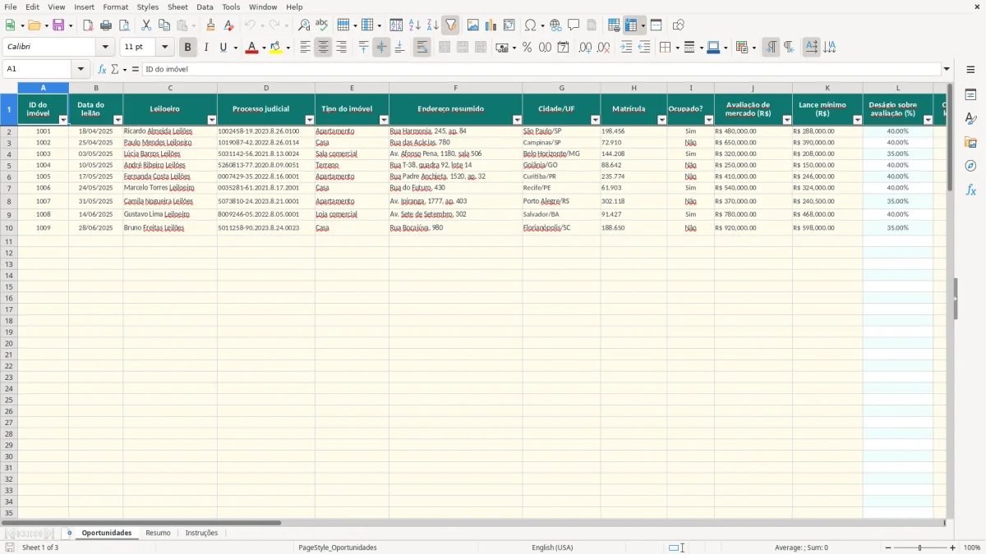Toggle Wrap Text
Screen dimensions: 986x554
tap(422, 48)
